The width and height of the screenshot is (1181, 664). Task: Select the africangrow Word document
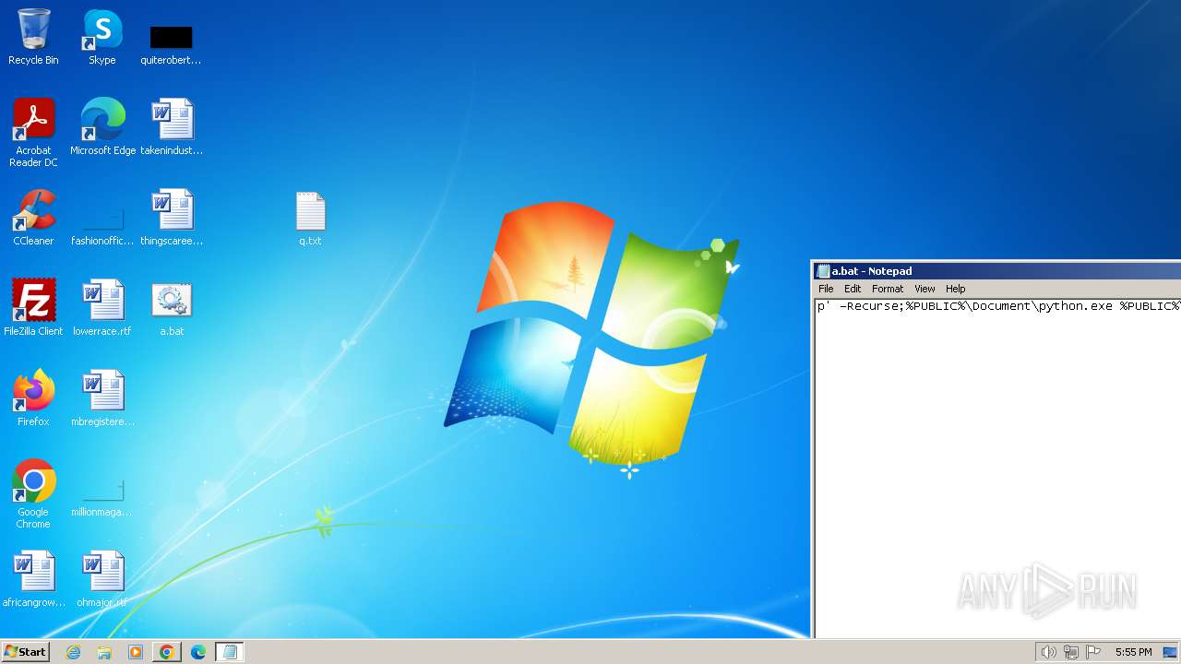tap(33, 578)
